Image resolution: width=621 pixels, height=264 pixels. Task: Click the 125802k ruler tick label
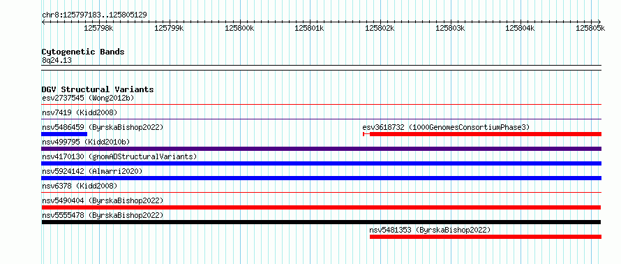[380, 28]
